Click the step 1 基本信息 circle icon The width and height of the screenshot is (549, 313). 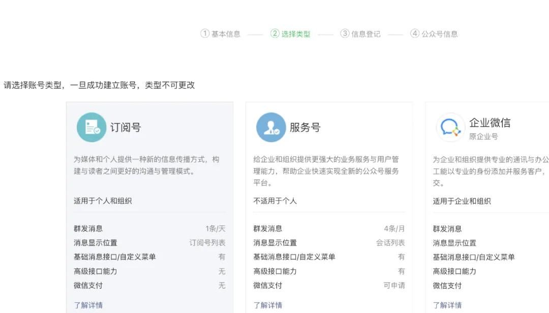[205, 33]
